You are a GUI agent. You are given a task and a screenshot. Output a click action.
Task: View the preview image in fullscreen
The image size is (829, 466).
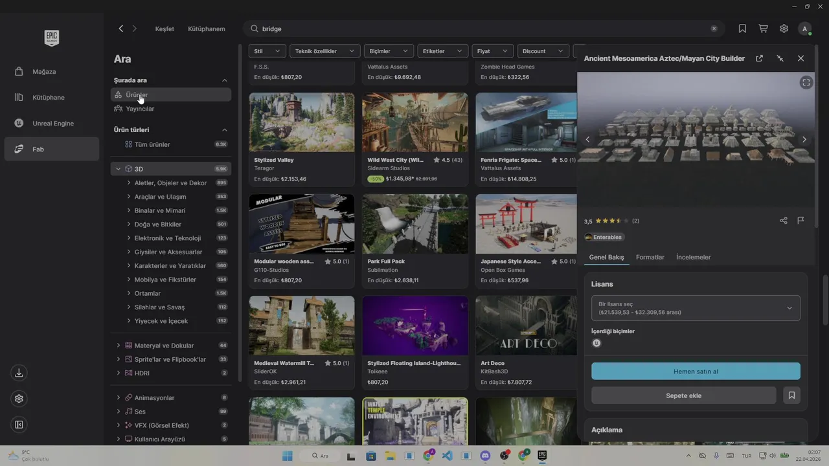tap(806, 82)
